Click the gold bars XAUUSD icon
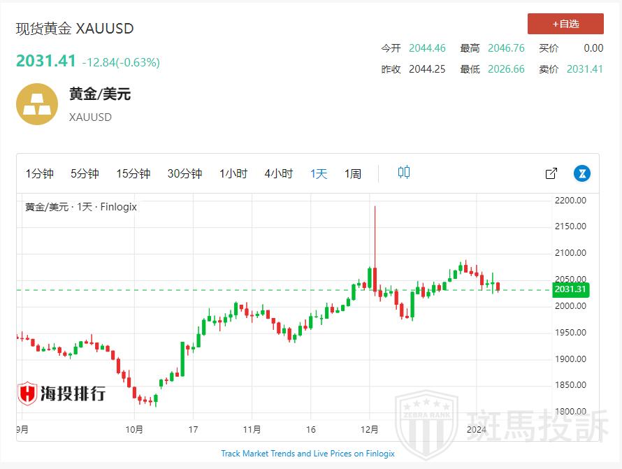 click(37, 104)
